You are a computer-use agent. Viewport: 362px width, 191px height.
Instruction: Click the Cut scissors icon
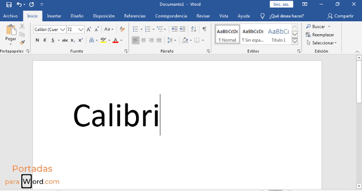coord(22,26)
